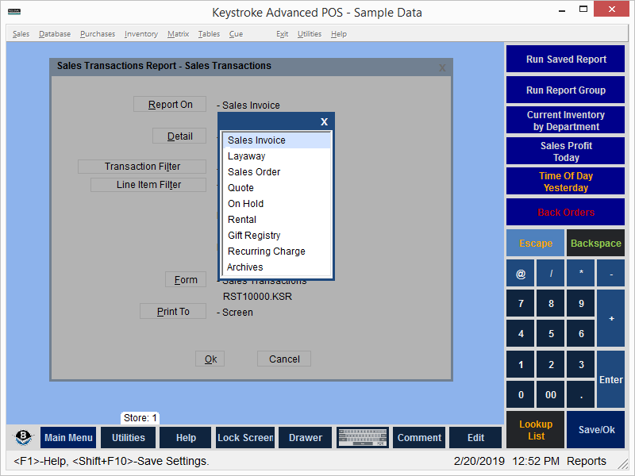Open the Inventory menu
The height and width of the screenshot is (476, 635).
(x=140, y=34)
